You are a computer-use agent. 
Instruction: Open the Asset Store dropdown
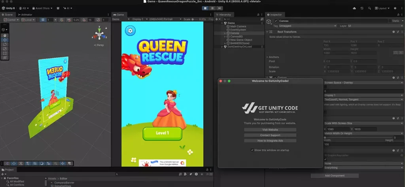[x=42, y=8]
